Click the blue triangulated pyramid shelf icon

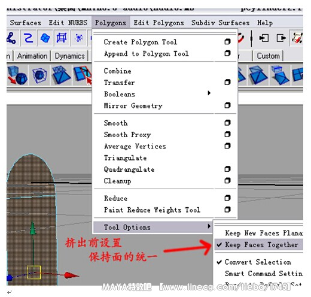(258, 75)
